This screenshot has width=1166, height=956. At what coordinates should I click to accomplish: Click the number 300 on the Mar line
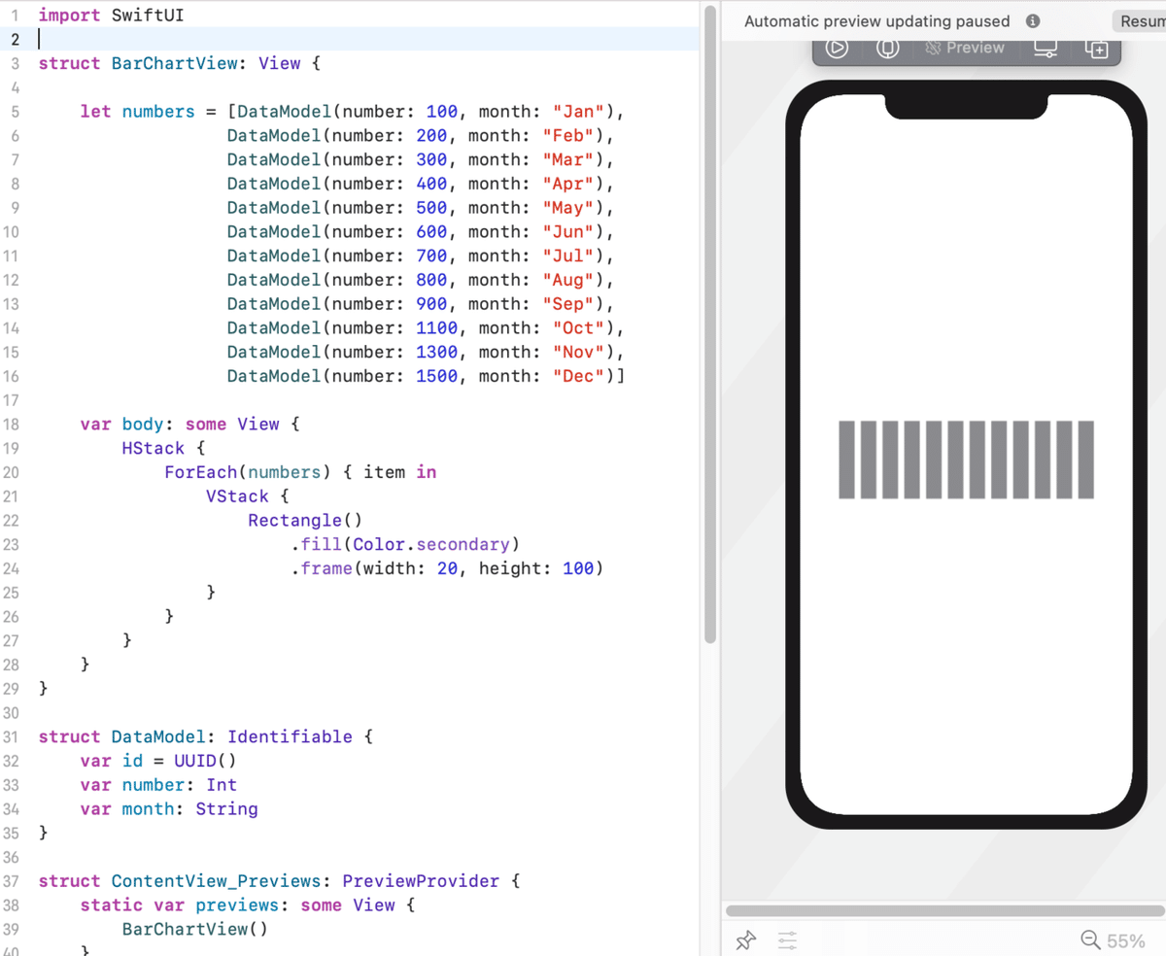431,159
